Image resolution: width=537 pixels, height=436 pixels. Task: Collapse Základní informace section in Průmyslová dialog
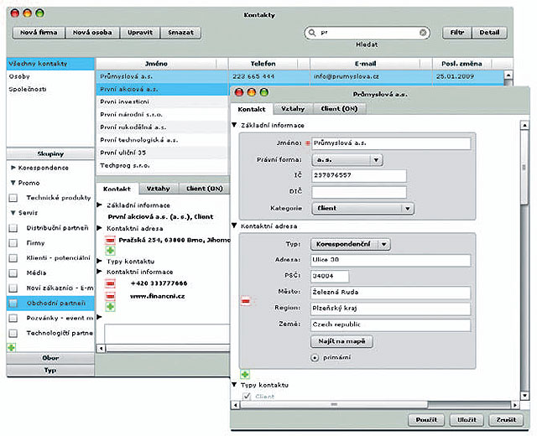pos(235,125)
